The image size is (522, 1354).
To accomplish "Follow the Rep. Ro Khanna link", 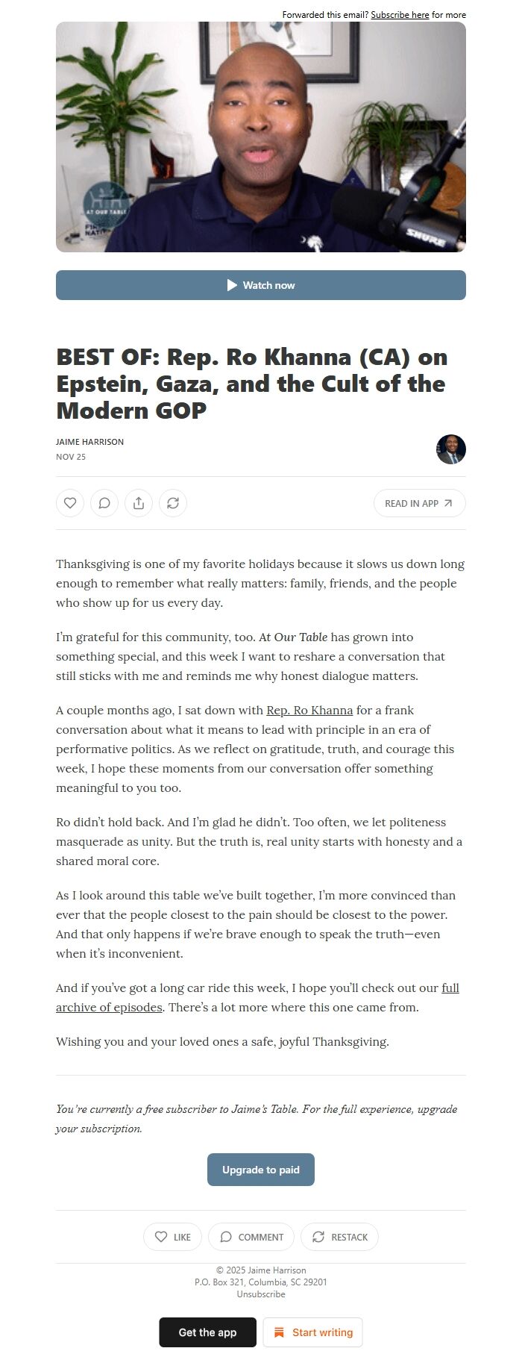I will pyautogui.click(x=309, y=710).
